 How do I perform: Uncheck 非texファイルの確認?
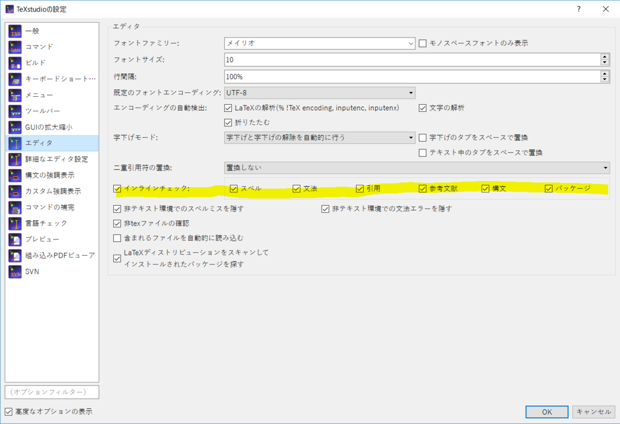[117, 224]
